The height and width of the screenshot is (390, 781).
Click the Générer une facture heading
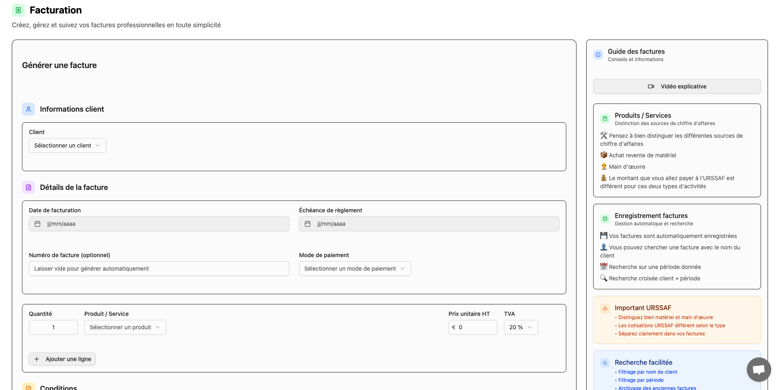click(59, 65)
